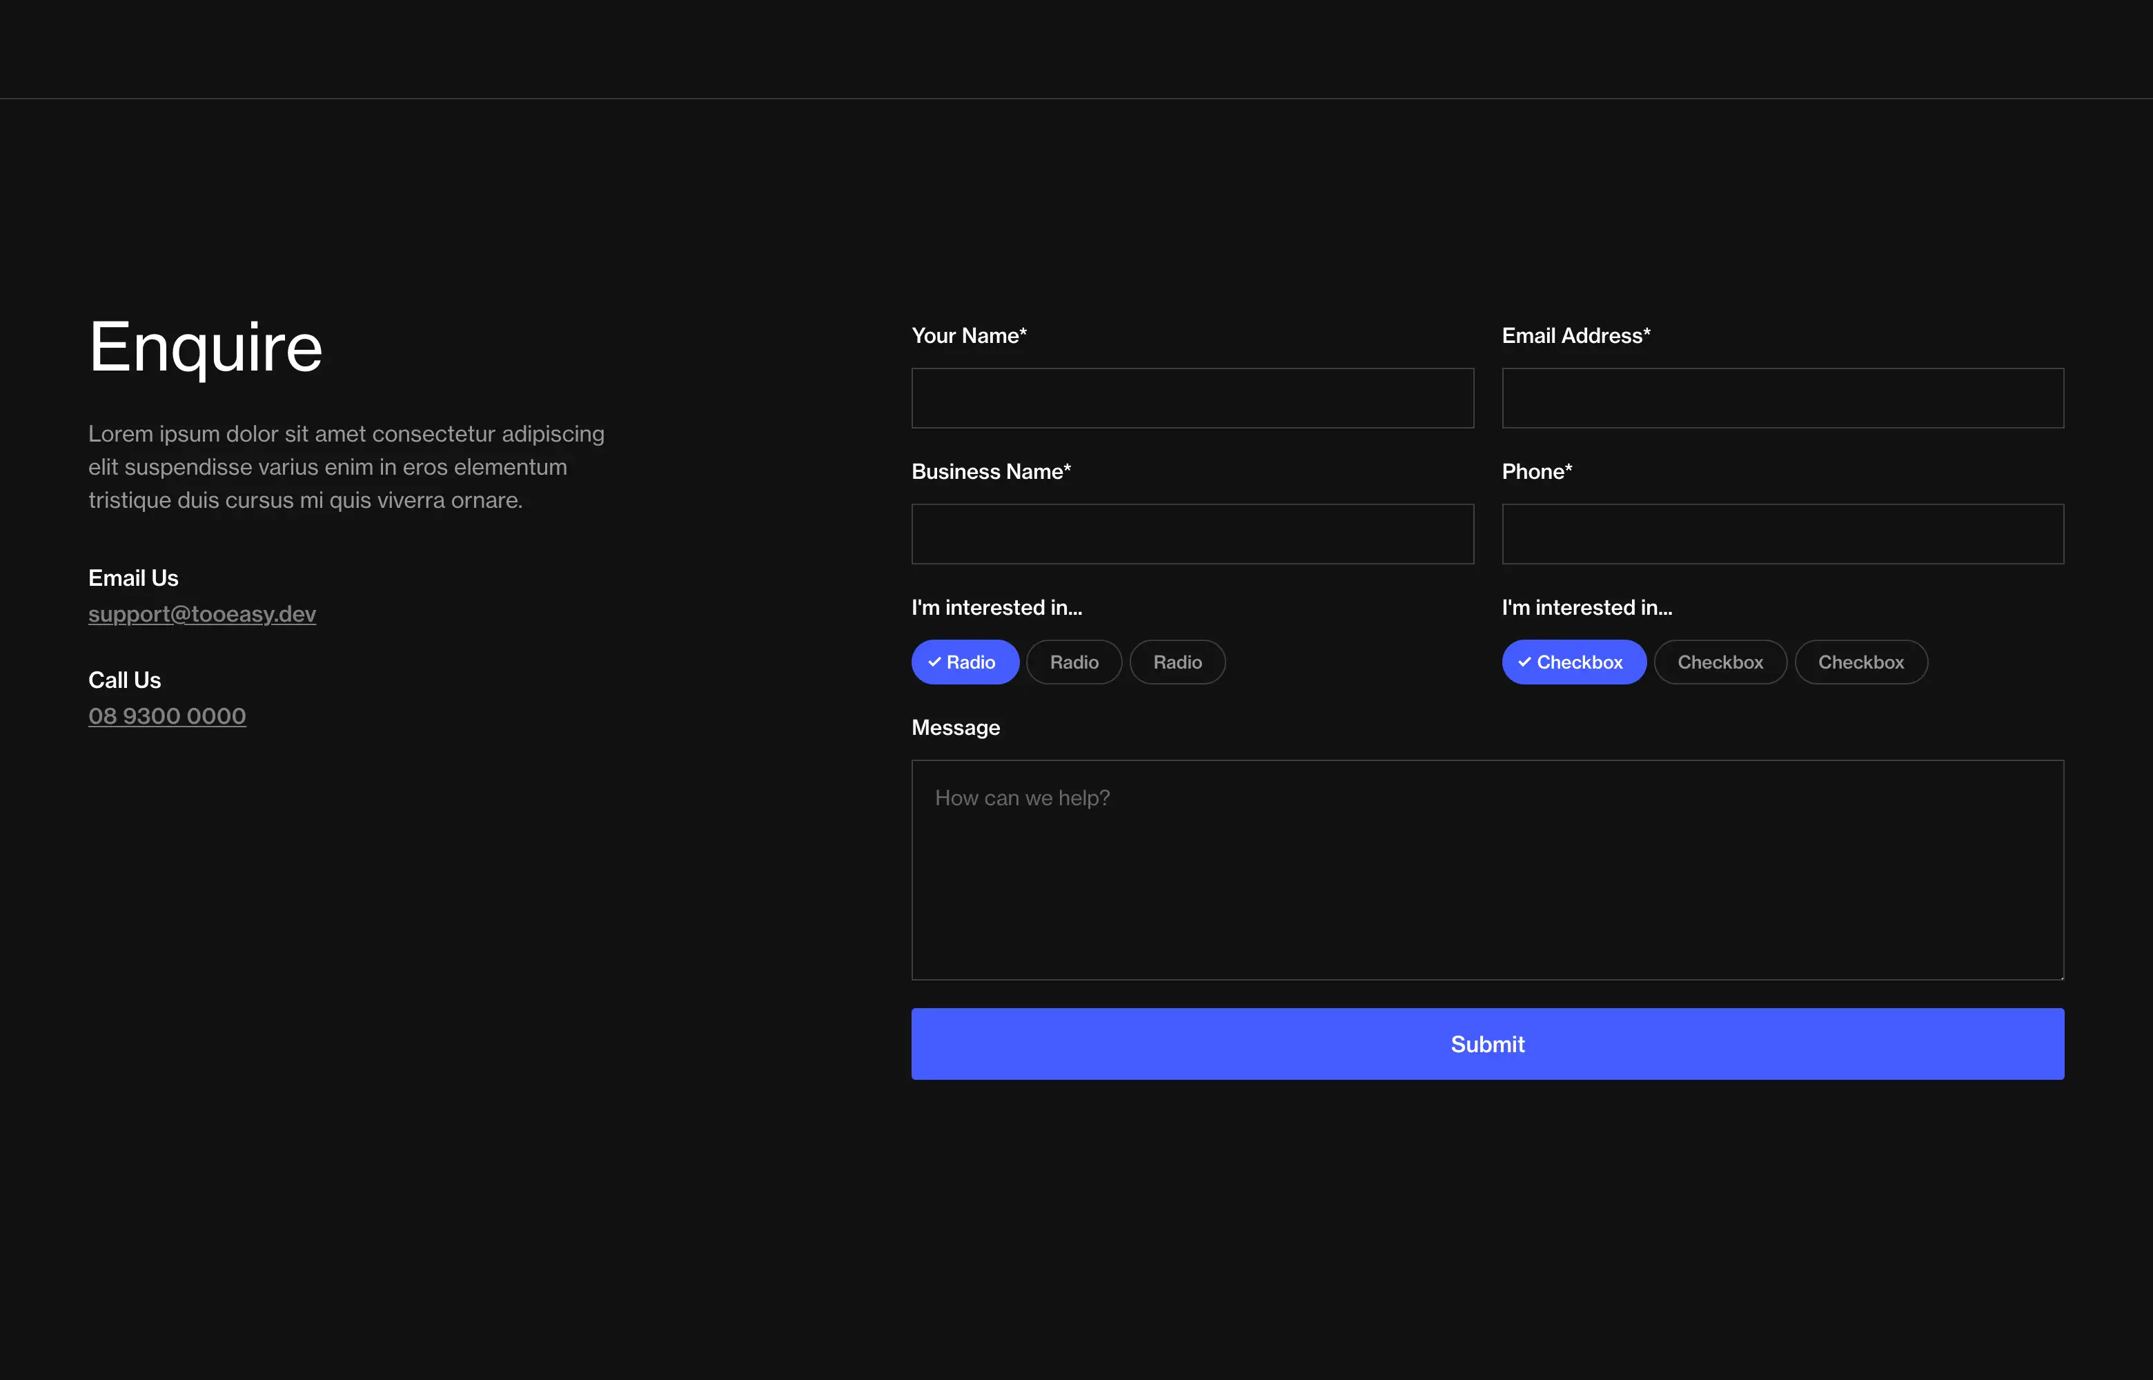Open the support@tooeasy.dev email link

click(201, 614)
